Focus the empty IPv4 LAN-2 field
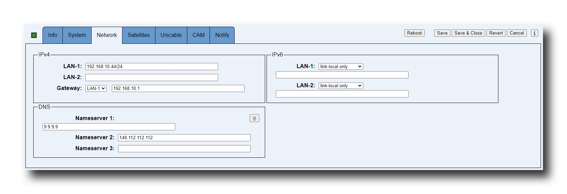The height and width of the screenshot is (194, 567). point(152,78)
